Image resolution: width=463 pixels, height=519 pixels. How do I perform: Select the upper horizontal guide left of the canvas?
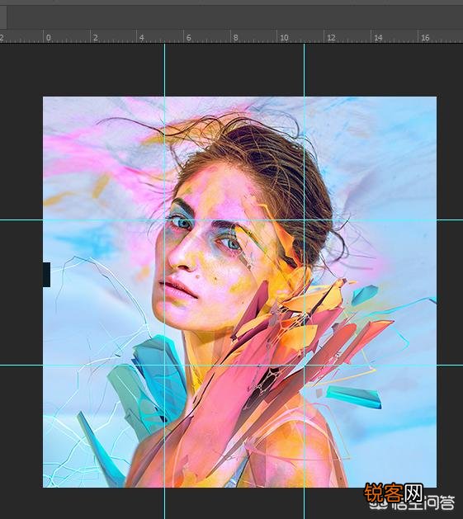click(x=21, y=219)
